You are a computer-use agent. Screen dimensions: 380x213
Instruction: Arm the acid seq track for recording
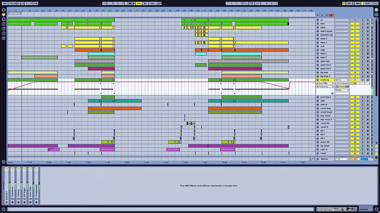[x=368, y=80]
